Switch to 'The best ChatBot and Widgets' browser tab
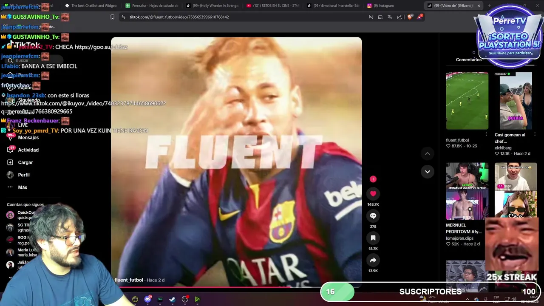The image size is (544, 306). 91,6
